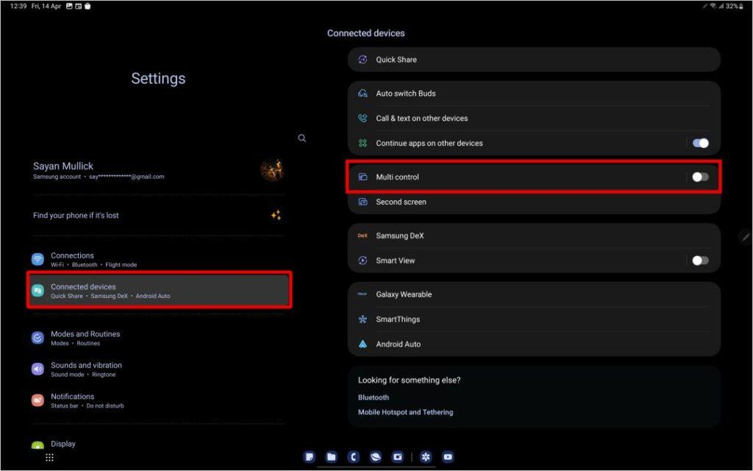Open the Quick Share icon

pos(363,60)
